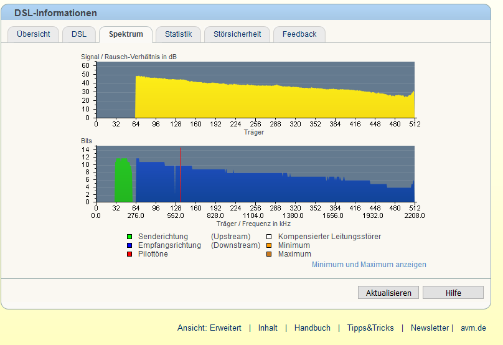Click the 'Bits' chart label
The image size is (503, 345).
click(x=87, y=141)
